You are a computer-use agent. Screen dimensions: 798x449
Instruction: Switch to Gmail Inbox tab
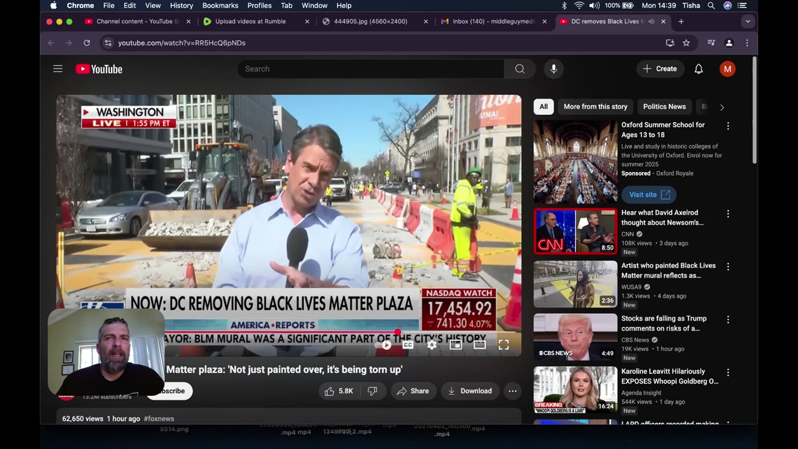click(x=494, y=21)
